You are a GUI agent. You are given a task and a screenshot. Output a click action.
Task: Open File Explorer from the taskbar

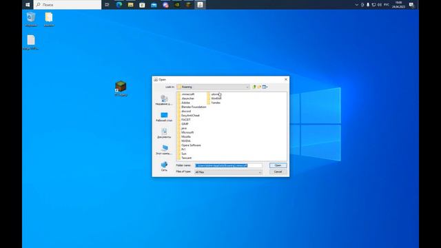point(130,5)
